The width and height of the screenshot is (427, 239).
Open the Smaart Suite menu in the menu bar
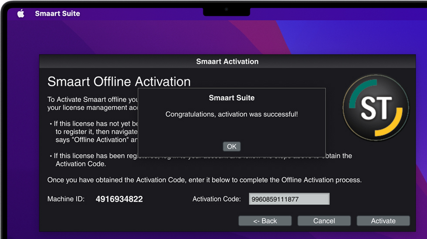(58, 13)
